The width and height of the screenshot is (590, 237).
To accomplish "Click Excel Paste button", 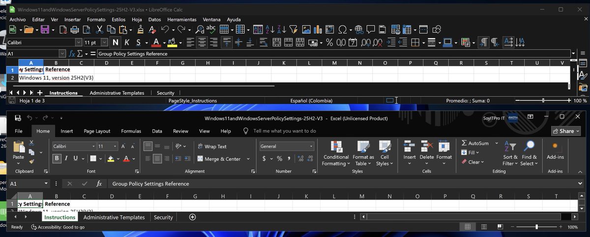I will pyautogui.click(x=19, y=151).
